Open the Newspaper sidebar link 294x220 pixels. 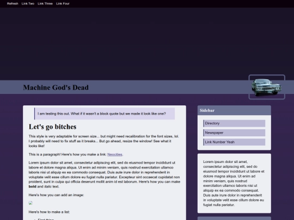(234, 133)
